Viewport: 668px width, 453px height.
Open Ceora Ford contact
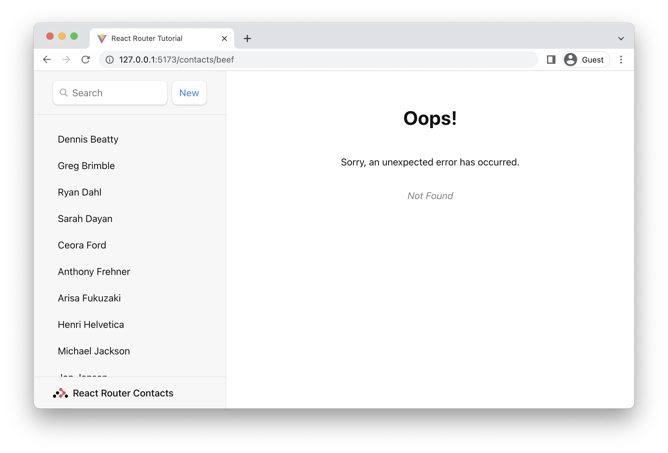click(82, 245)
